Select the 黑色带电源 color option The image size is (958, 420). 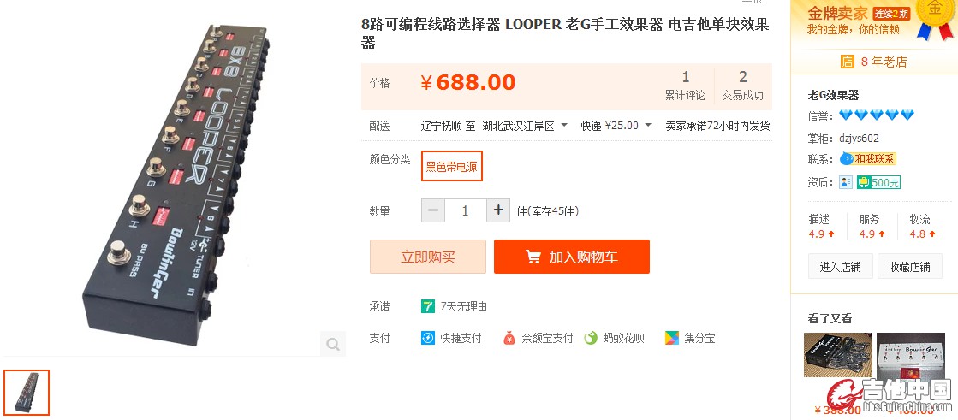(452, 166)
